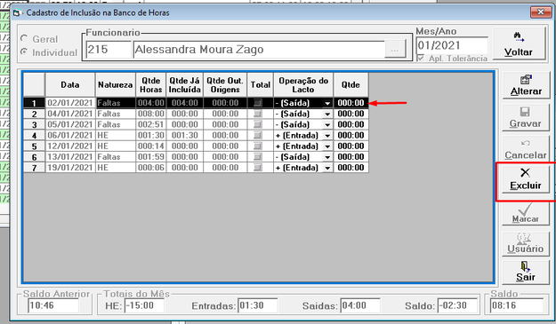This screenshot has width=556, height=324.
Task: Open Operação dropdown on row 1 (Saída)
Action: pos(327,103)
